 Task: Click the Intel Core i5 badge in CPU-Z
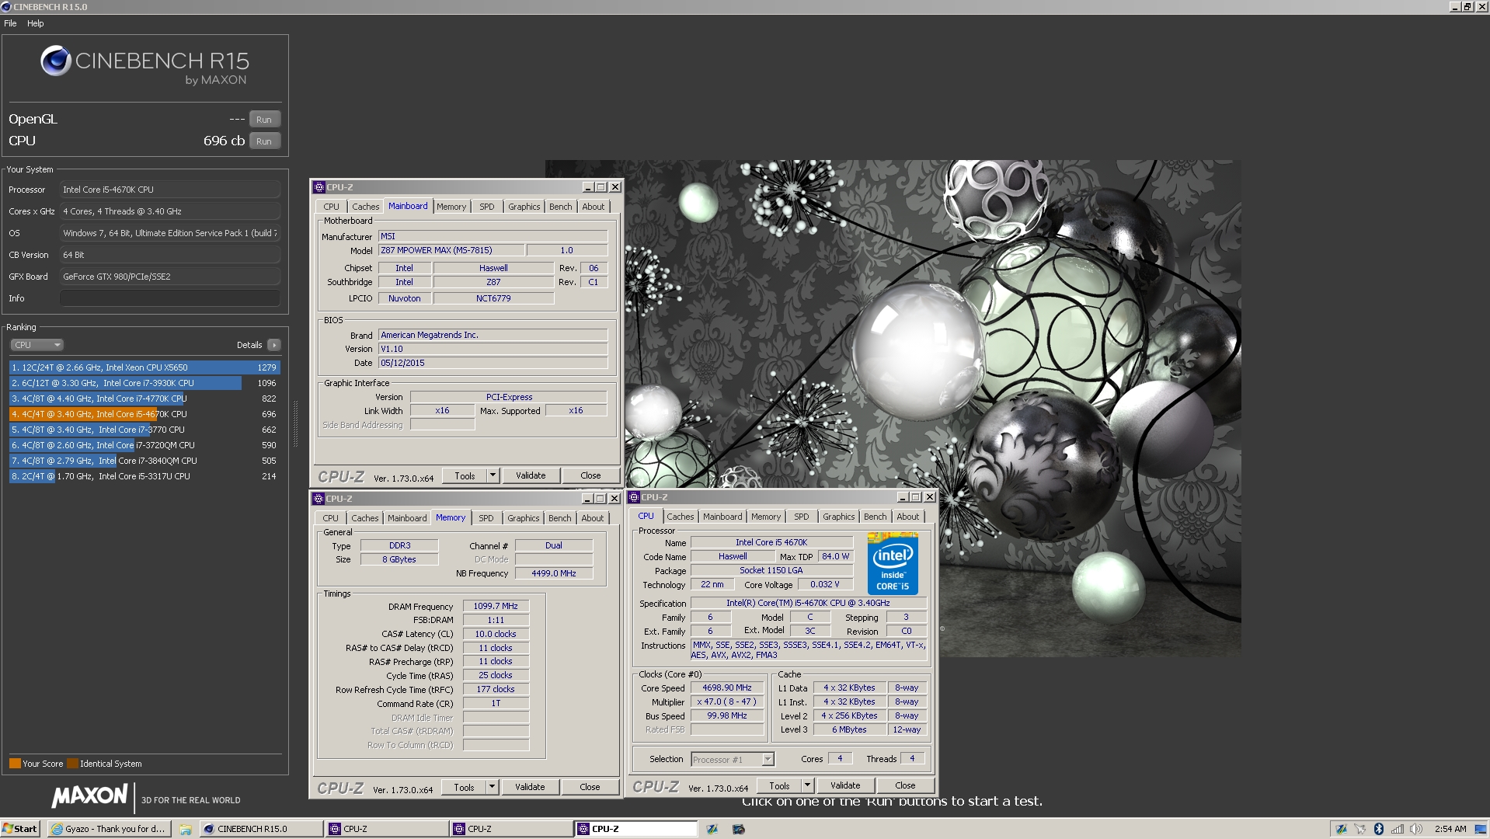[893, 564]
